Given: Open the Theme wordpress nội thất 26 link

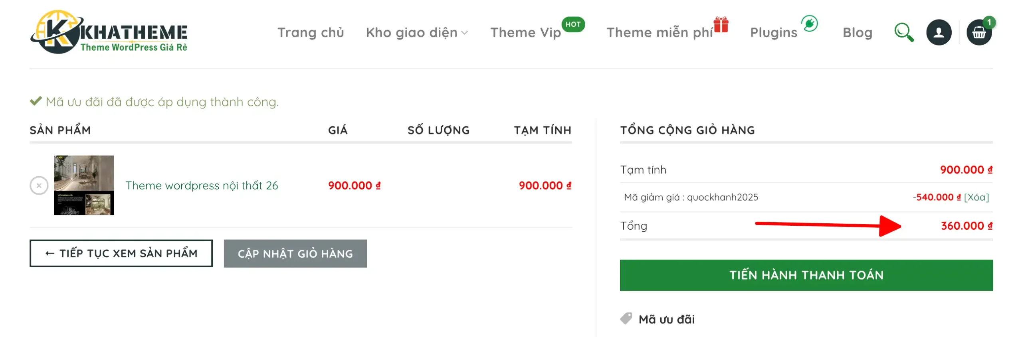Looking at the screenshot, I should click(202, 185).
